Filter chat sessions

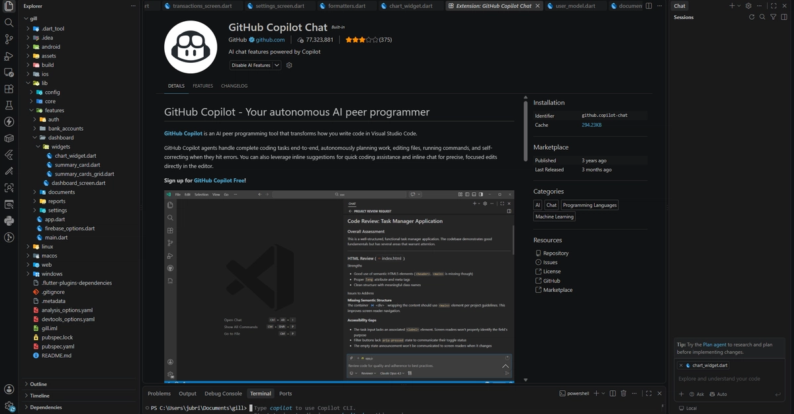pyautogui.click(x=773, y=17)
